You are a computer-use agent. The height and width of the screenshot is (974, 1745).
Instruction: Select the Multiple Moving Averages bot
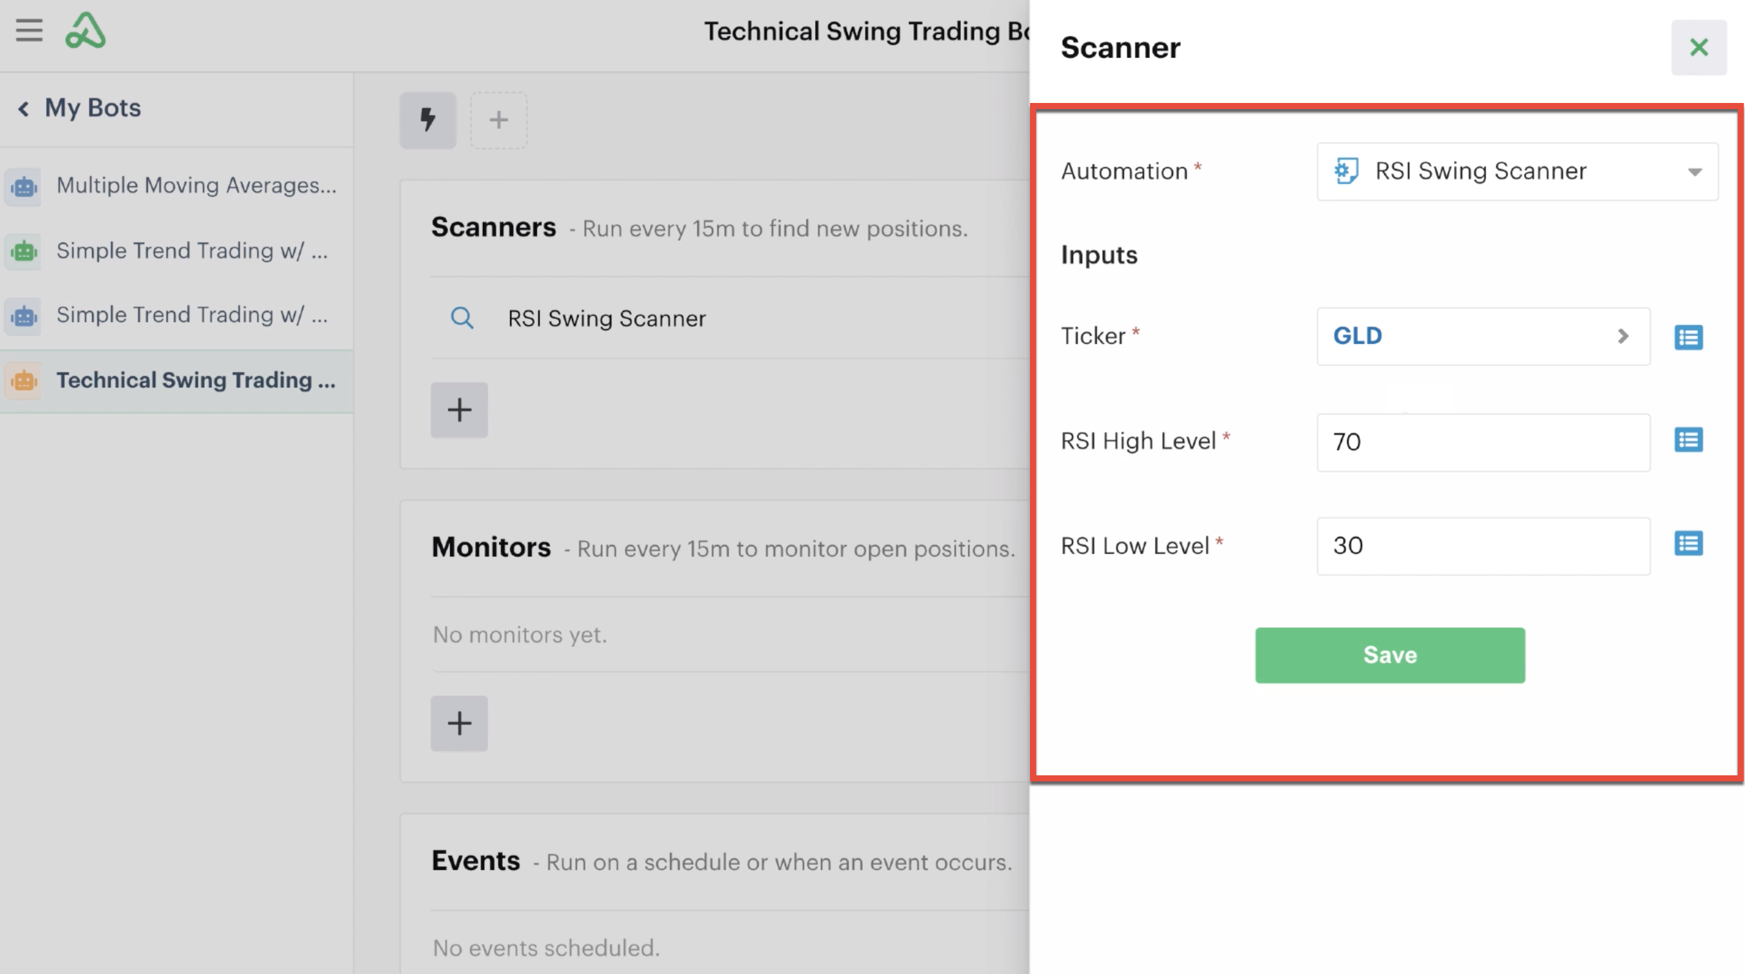(176, 185)
